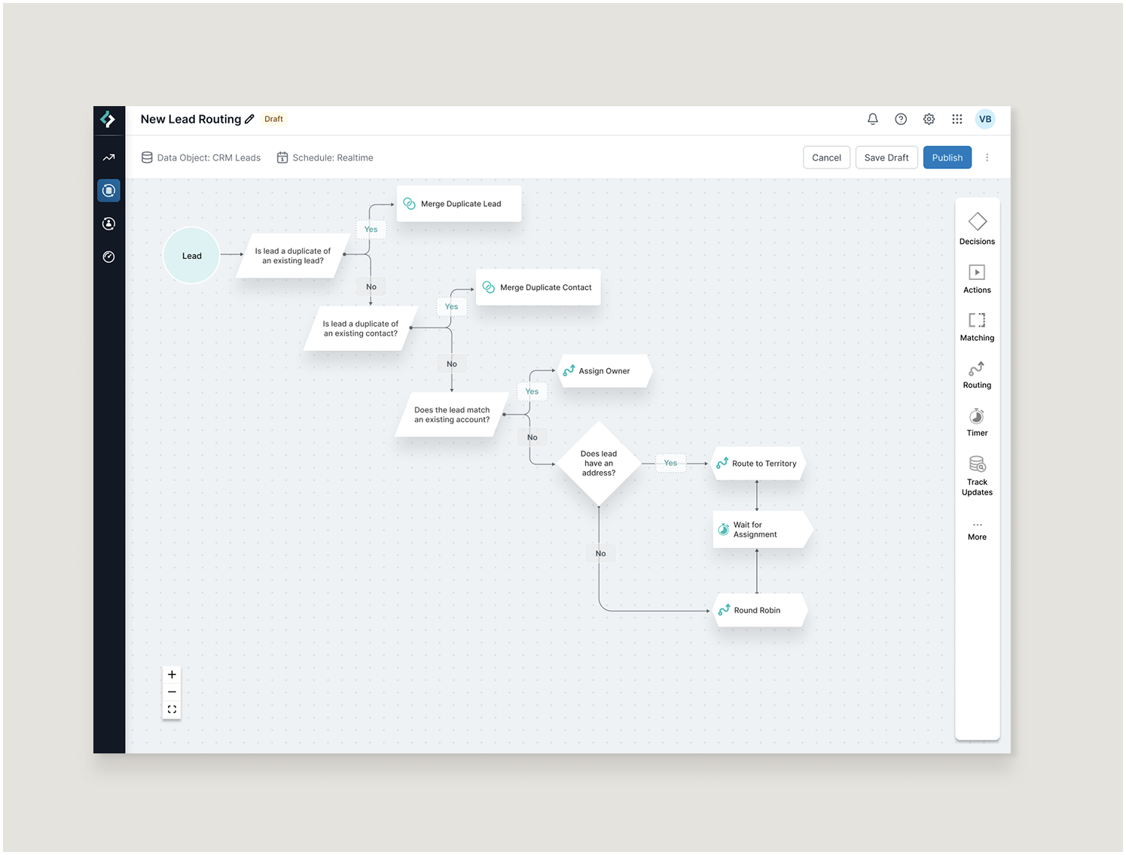
Task: Select the Merge Duplicate Lead node
Action: (459, 203)
